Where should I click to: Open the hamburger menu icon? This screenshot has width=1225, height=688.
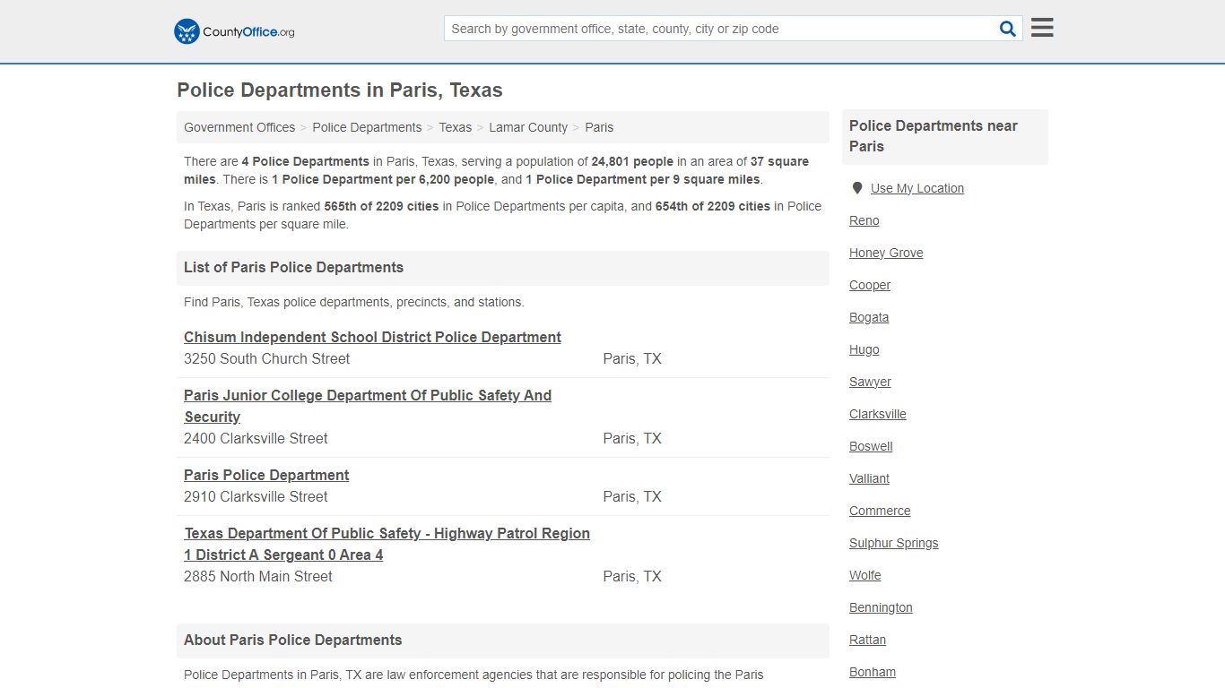(x=1042, y=28)
